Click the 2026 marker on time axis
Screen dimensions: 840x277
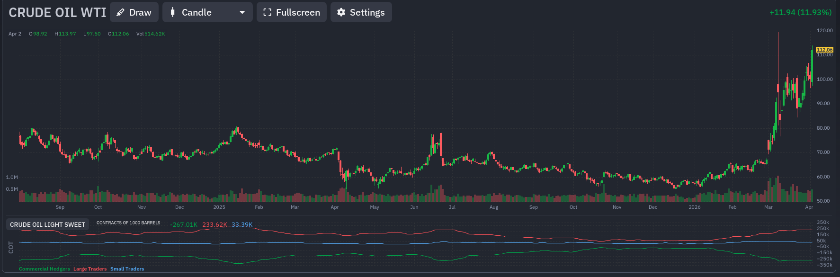[695, 207]
